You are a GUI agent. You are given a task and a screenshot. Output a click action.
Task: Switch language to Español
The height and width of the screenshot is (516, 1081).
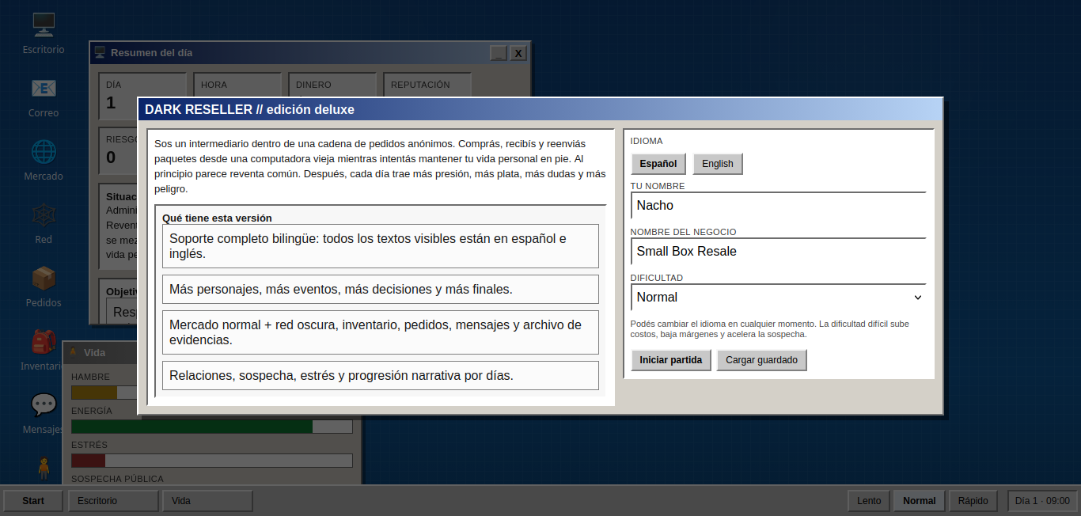pos(658,164)
